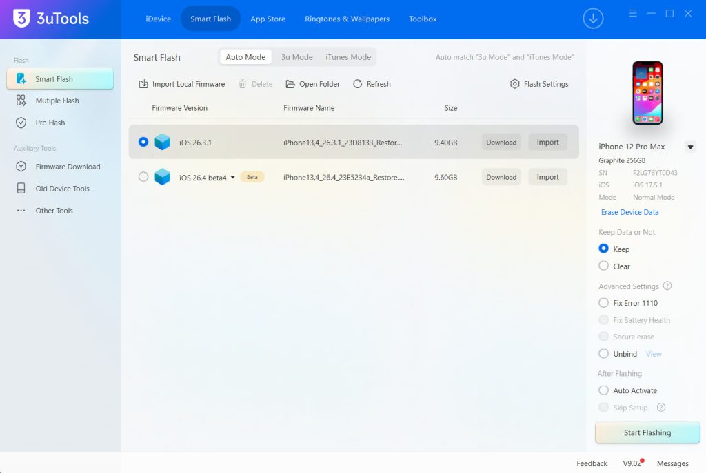Enable Auto Activate after flashing

pyautogui.click(x=603, y=390)
